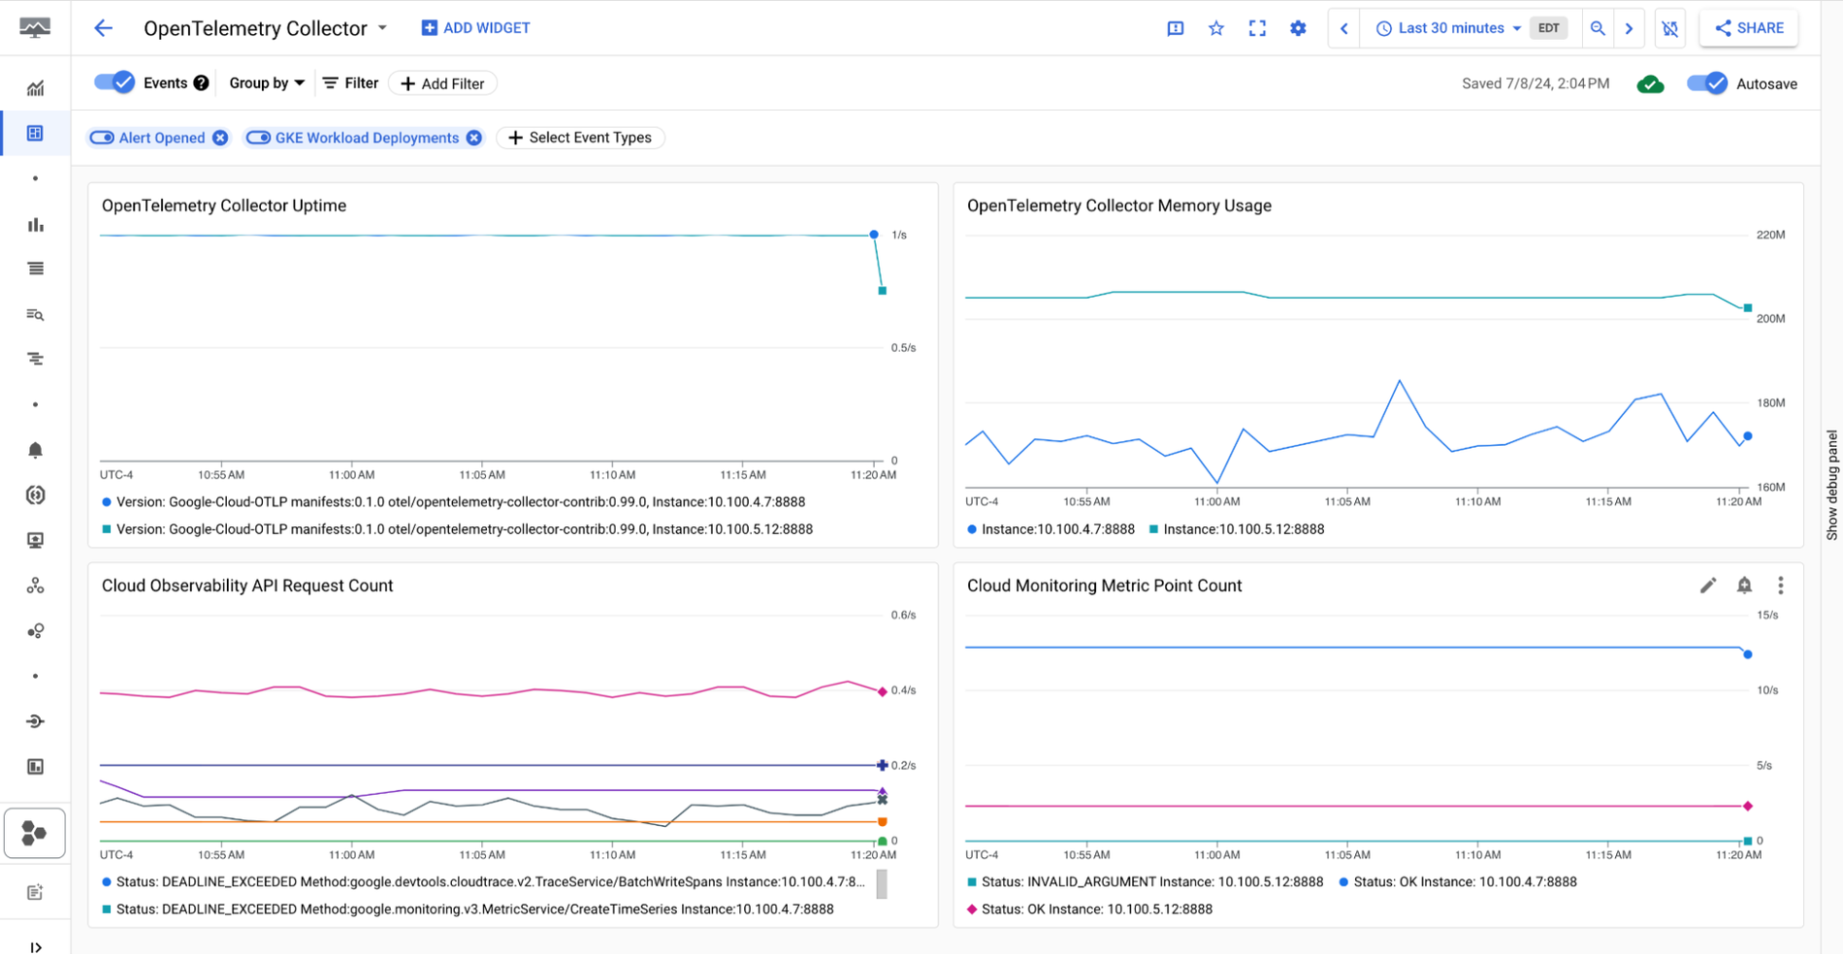
Task: Open the Trace explorer icon in sidebar
Action: pyautogui.click(x=35, y=359)
